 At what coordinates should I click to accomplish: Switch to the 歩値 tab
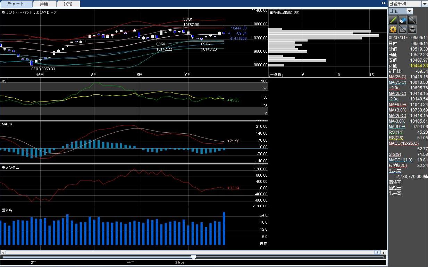click(x=44, y=4)
